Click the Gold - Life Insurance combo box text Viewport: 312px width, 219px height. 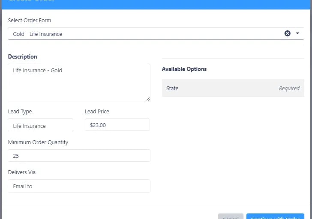[x=38, y=34]
